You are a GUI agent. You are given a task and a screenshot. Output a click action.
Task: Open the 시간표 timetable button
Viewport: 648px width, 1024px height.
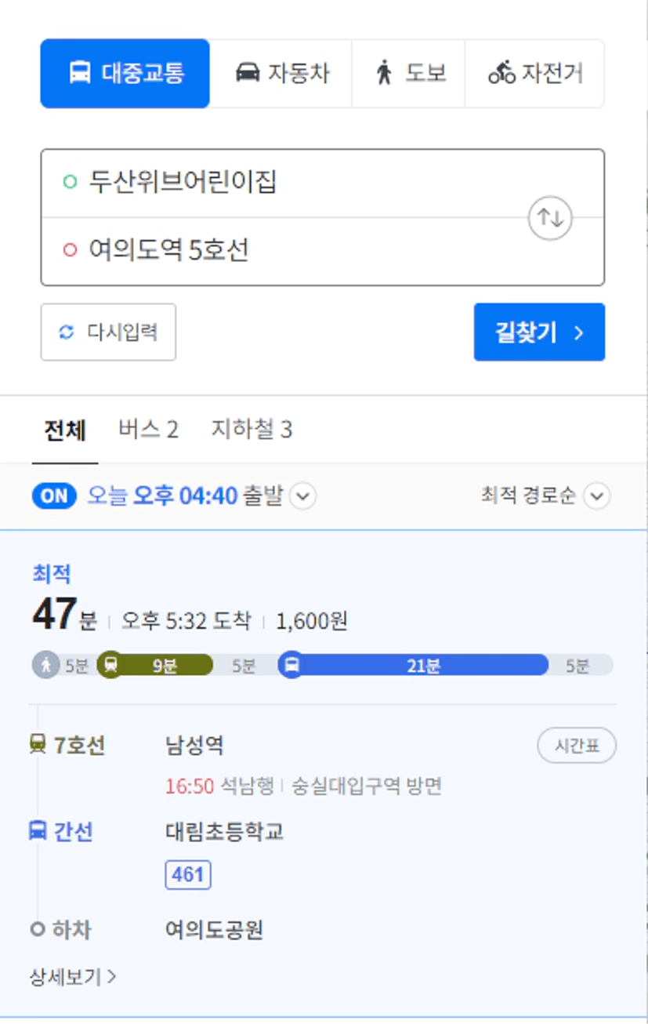[577, 746]
